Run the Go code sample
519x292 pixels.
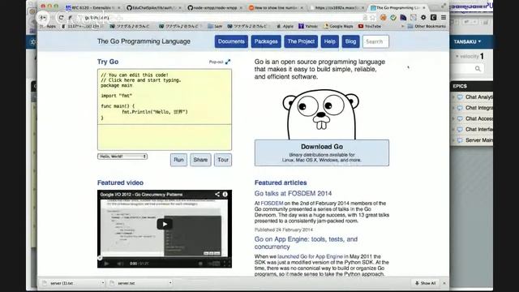pyautogui.click(x=178, y=160)
